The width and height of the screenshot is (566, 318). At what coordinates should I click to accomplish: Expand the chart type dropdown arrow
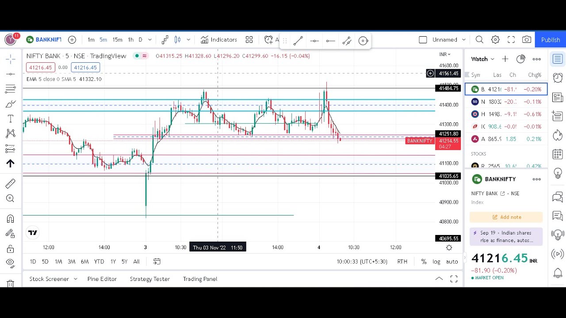point(188,40)
